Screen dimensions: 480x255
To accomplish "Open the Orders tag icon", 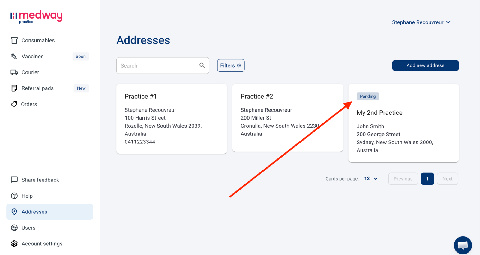I will point(14,104).
